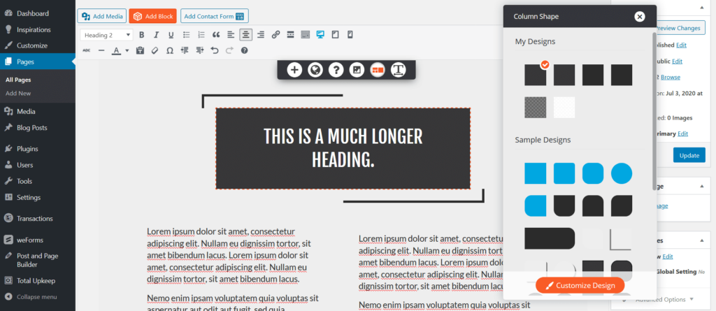Image resolution: width=716 pixels, height=311 pixels.
Task: Apply italic formatting
Action: point(156,35)
